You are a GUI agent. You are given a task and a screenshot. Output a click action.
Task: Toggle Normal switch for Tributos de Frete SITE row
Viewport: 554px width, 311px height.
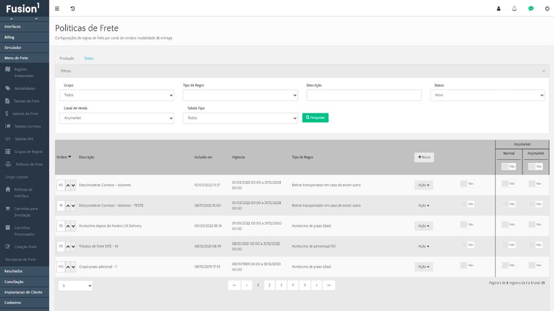509,244
